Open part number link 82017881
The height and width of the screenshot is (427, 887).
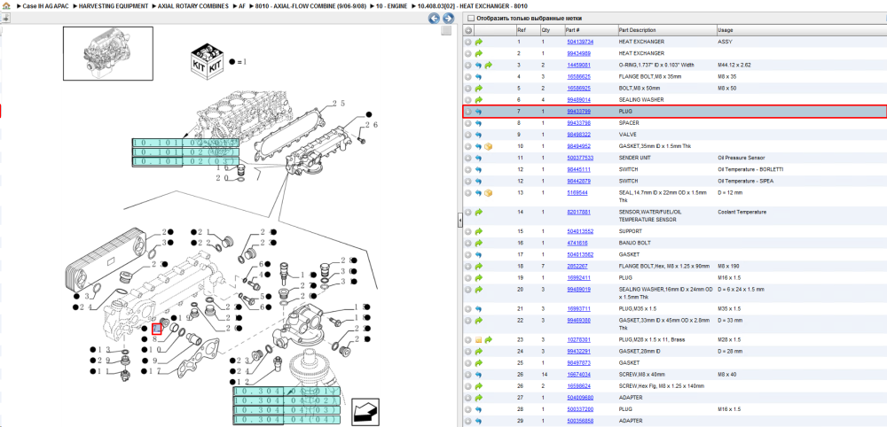[578, 212]
